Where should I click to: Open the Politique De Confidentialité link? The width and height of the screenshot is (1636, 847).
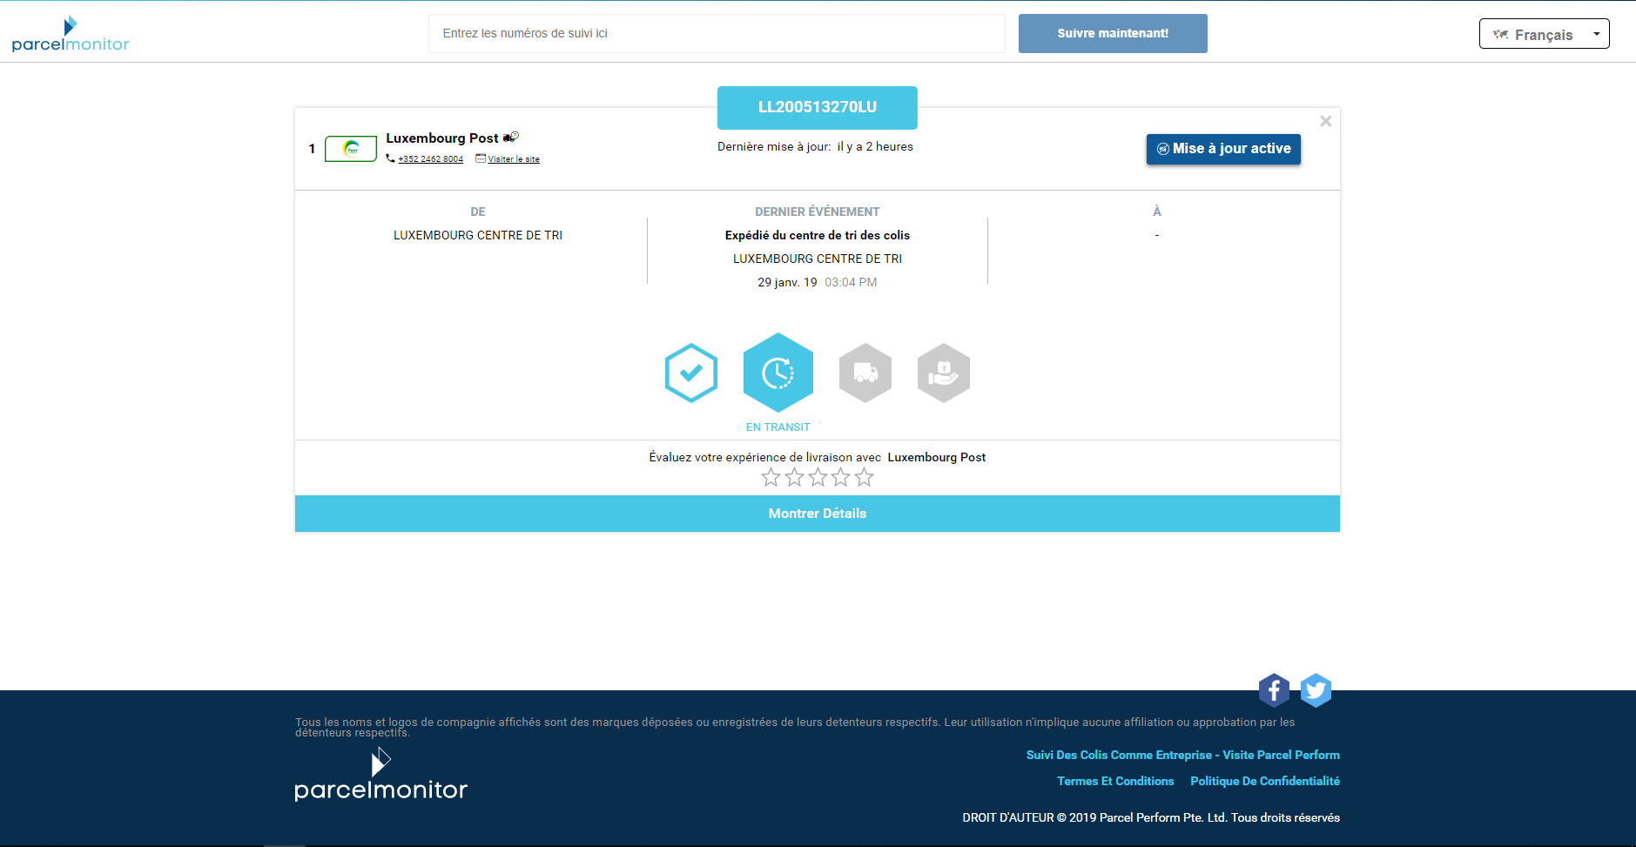point(1265,781)
